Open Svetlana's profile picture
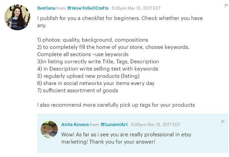229x157 pixels. 17,17
